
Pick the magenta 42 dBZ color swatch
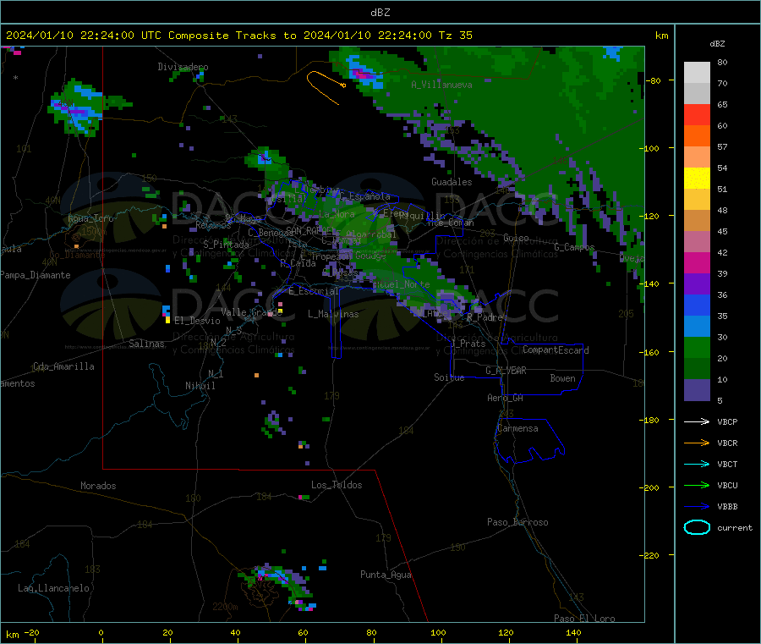tap(697, 262)
